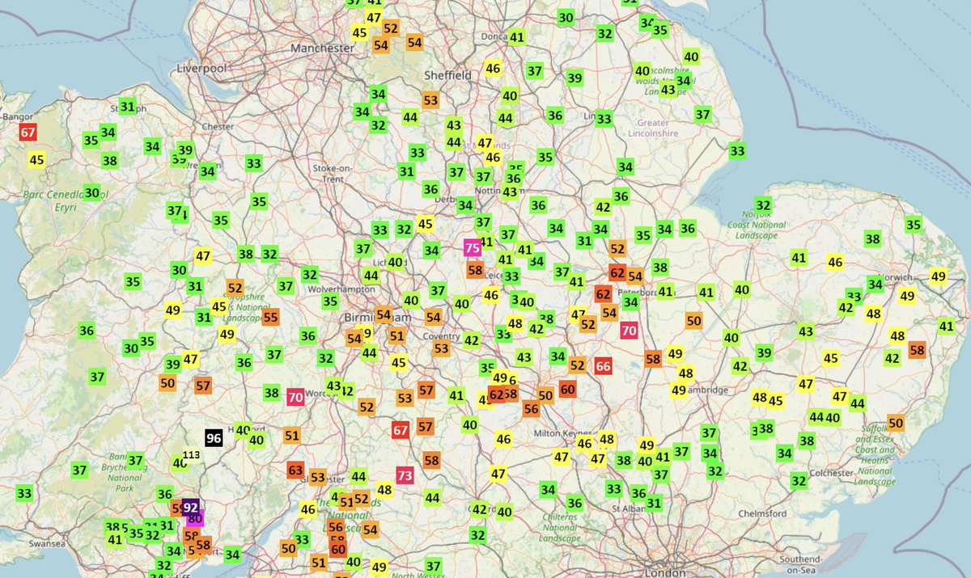
Task: Select the 30 marker in Eryri park
Action: 91,192
